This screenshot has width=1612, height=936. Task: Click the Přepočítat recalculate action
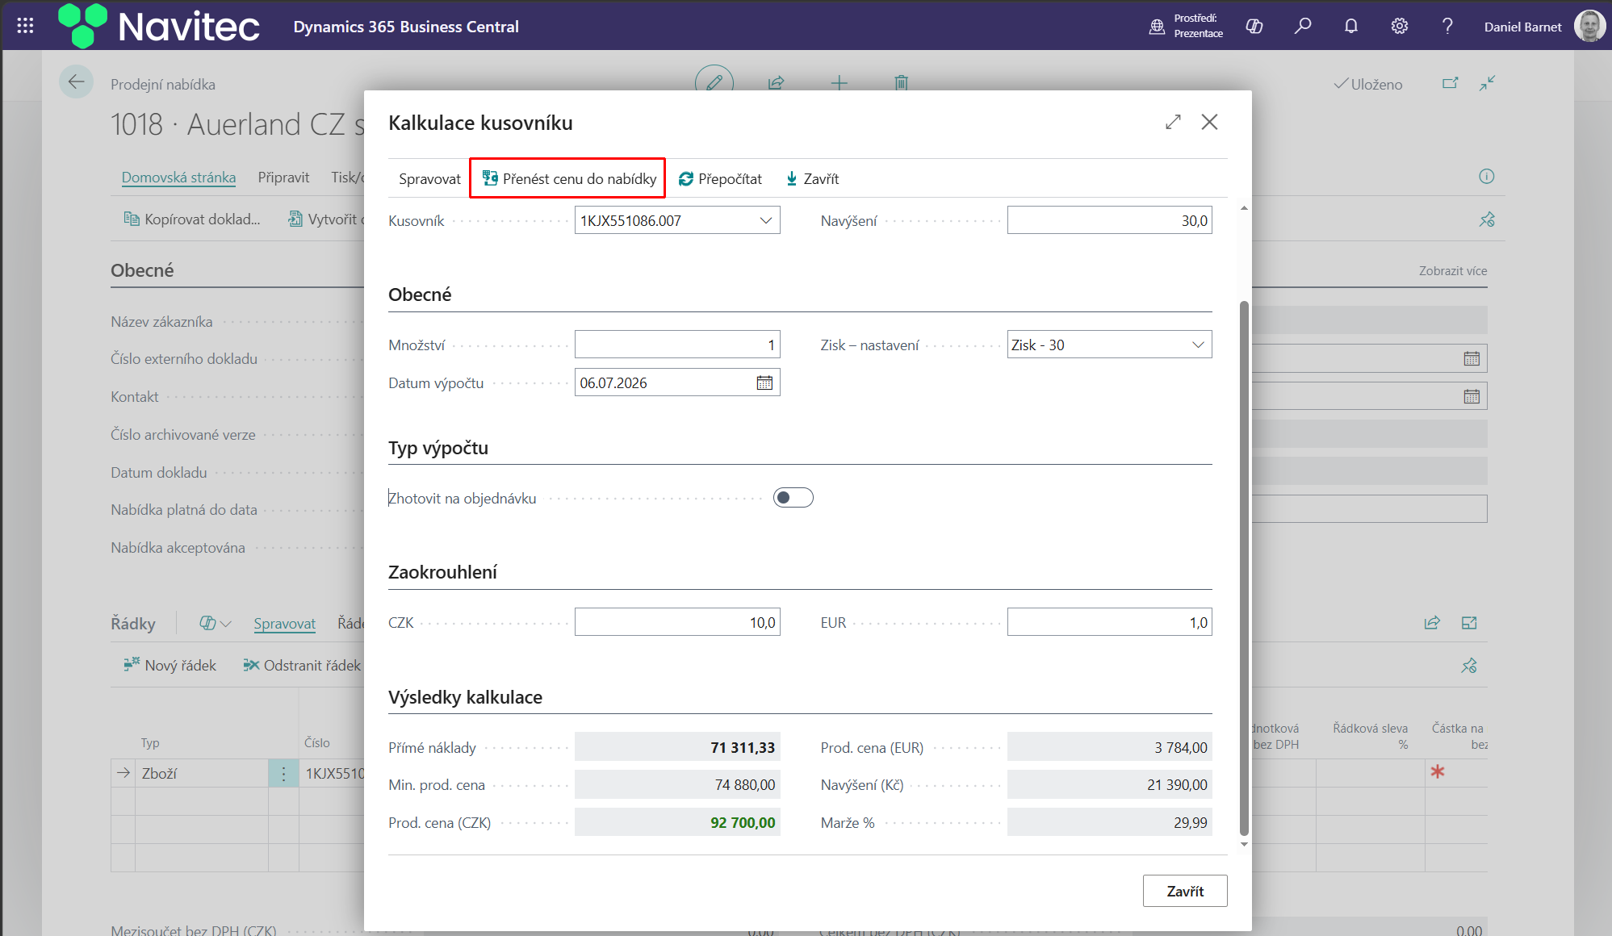(x=720, y=178)
